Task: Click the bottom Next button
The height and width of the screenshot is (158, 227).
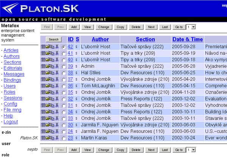Action: point(151,150)
